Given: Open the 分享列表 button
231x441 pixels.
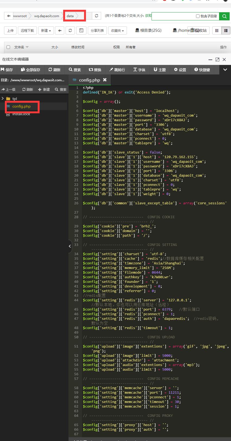Looking at the screenshot, I should click(x=97, y=30).
